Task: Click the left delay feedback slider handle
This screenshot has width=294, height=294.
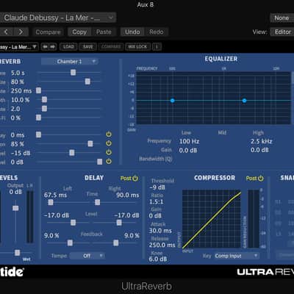Action: tap(70, 243)
